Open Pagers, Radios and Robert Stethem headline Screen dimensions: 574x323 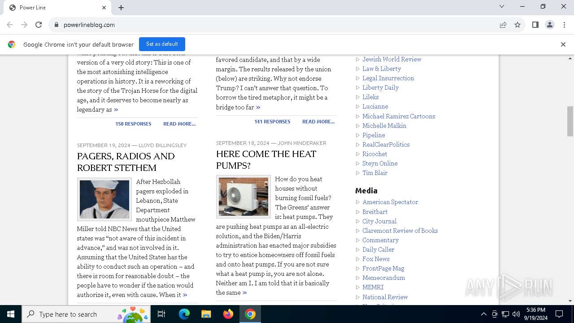coord(126,162)
